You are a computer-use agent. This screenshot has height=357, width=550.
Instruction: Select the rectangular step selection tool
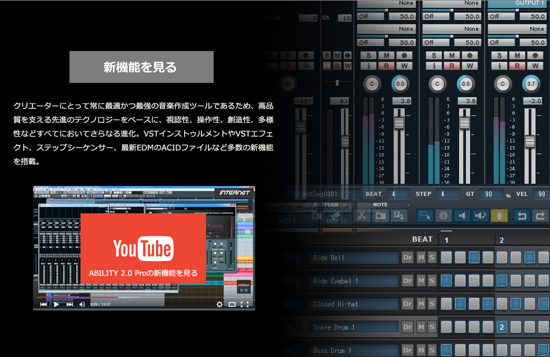coord(426,216)
